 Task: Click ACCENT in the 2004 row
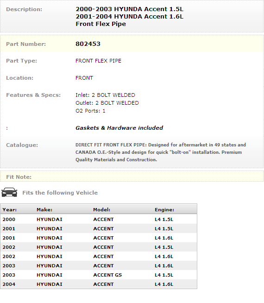[103, 284]
